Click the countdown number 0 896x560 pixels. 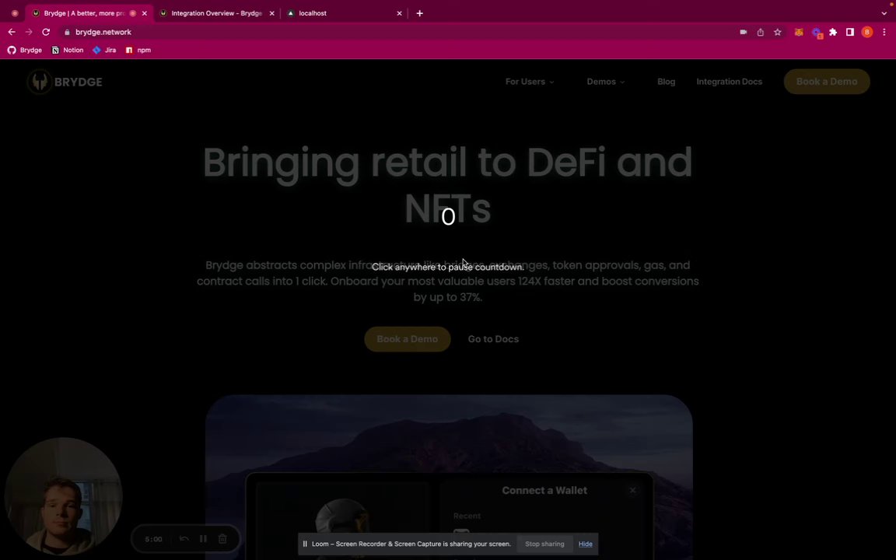448,216
